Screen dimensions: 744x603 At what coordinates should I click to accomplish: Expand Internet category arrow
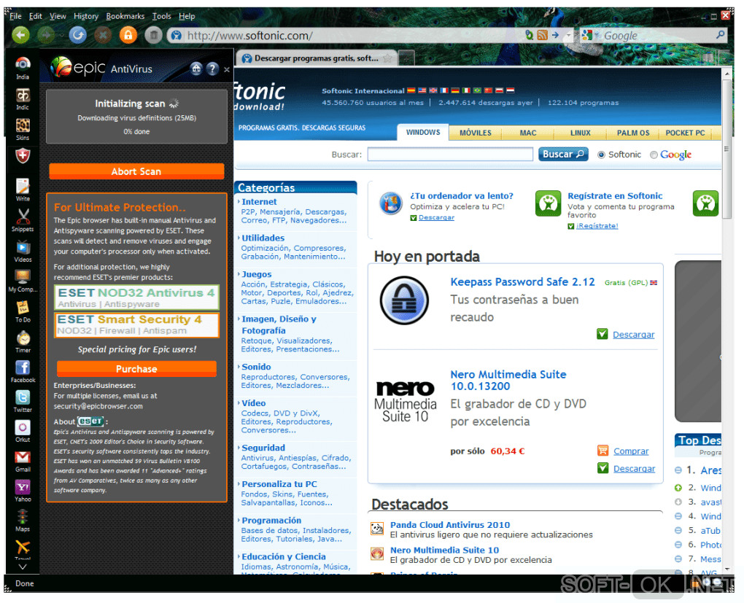pos(239,202)
